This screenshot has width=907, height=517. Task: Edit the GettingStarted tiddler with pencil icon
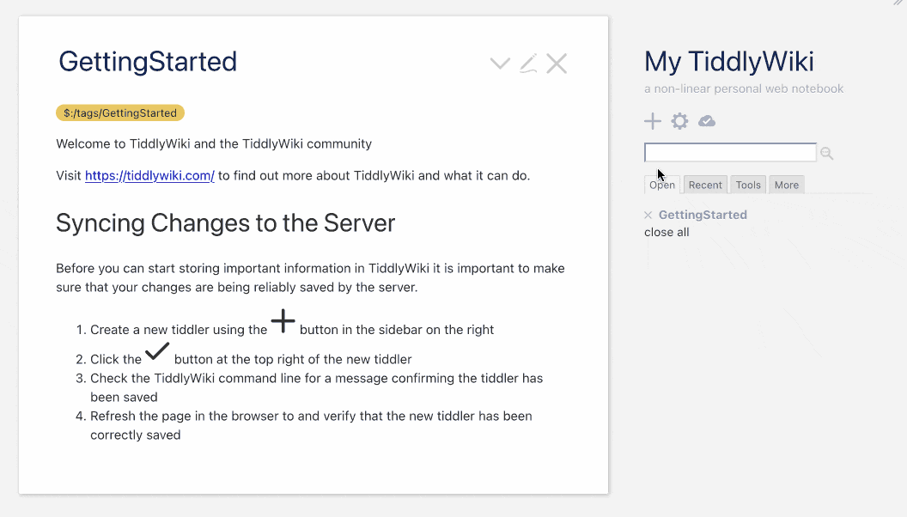tap(528, 63)
